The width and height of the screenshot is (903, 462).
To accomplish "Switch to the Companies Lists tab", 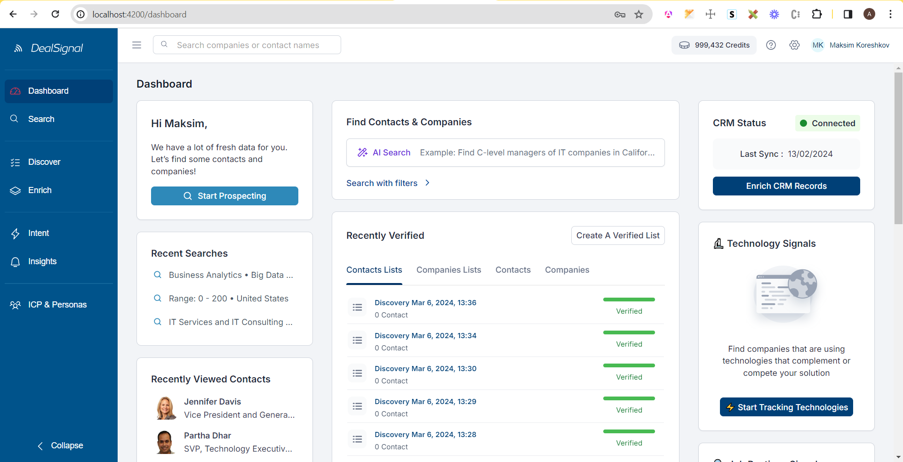I will (x=448, y=270).
